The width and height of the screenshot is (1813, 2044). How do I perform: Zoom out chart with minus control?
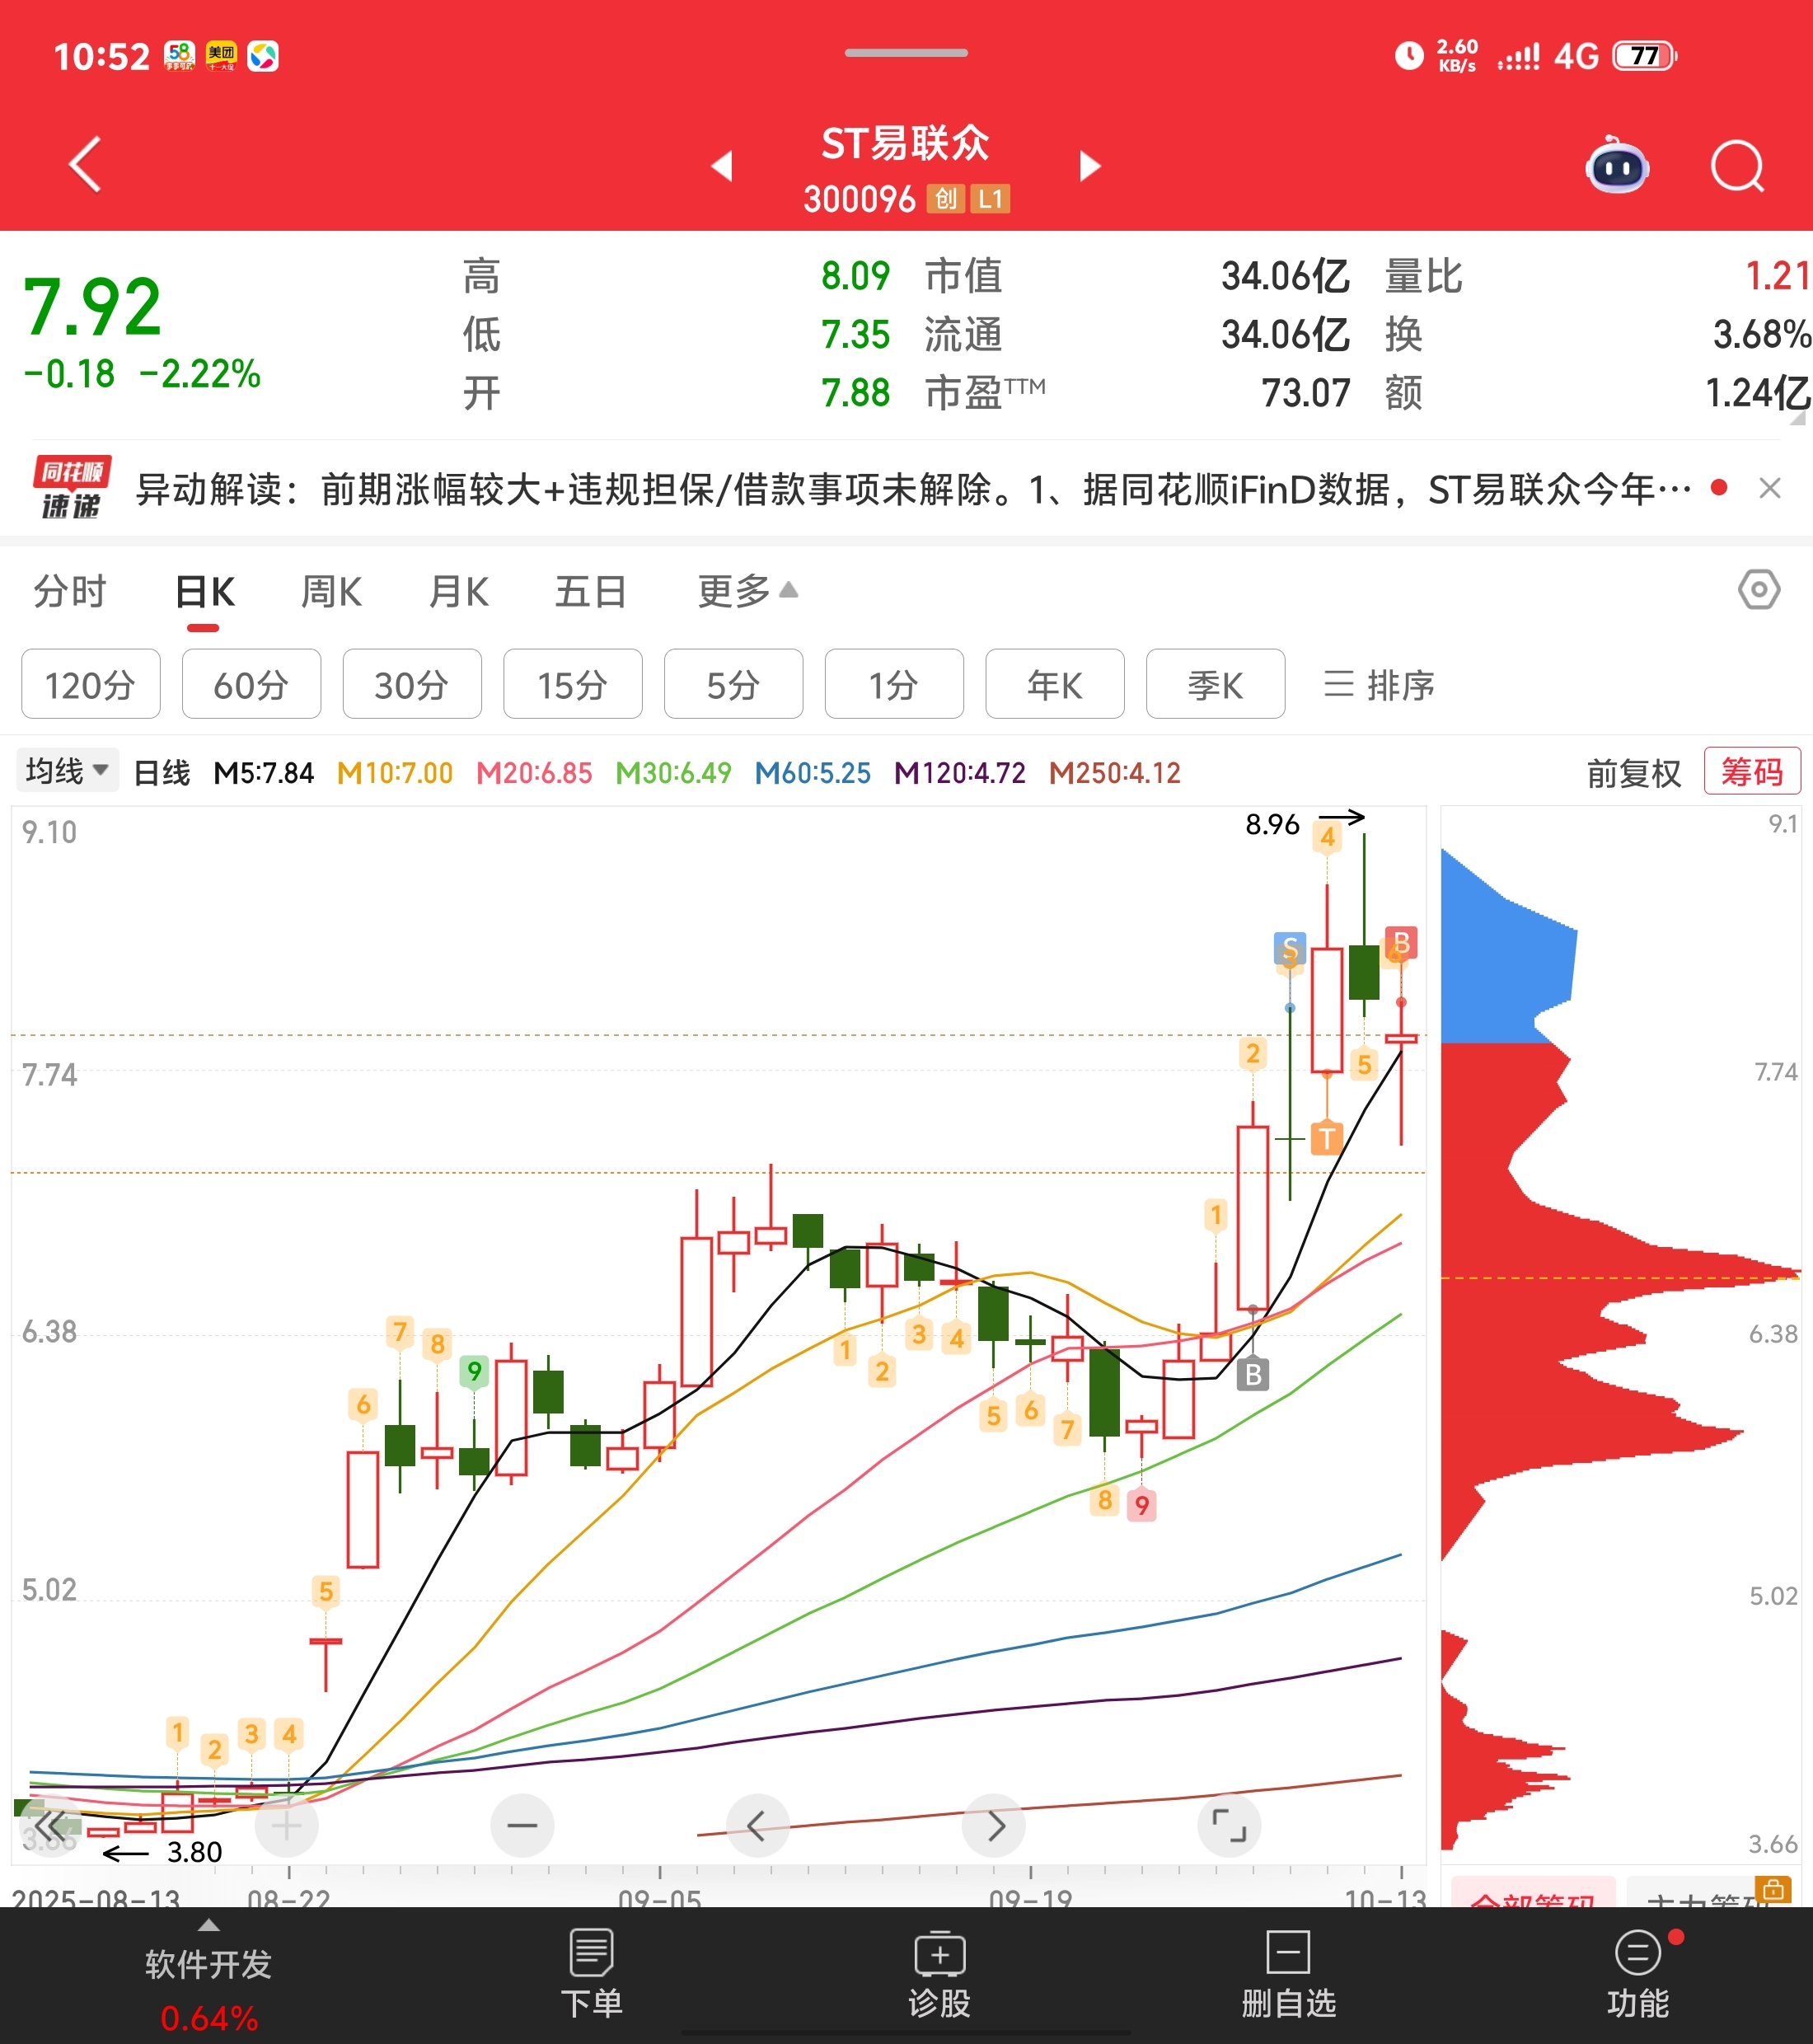[x=522, y=1825]
